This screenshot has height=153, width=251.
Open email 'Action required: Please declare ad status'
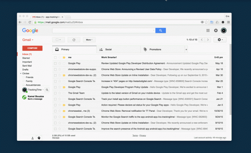139,105
